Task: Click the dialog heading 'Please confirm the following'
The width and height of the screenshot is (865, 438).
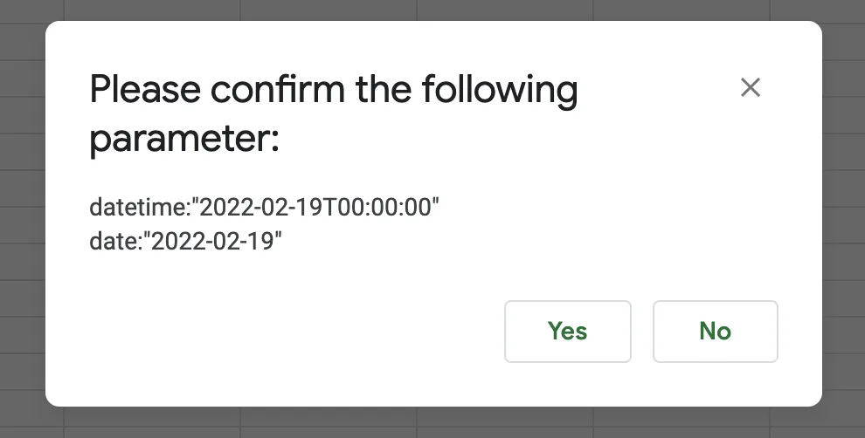Action: (333, 90)
